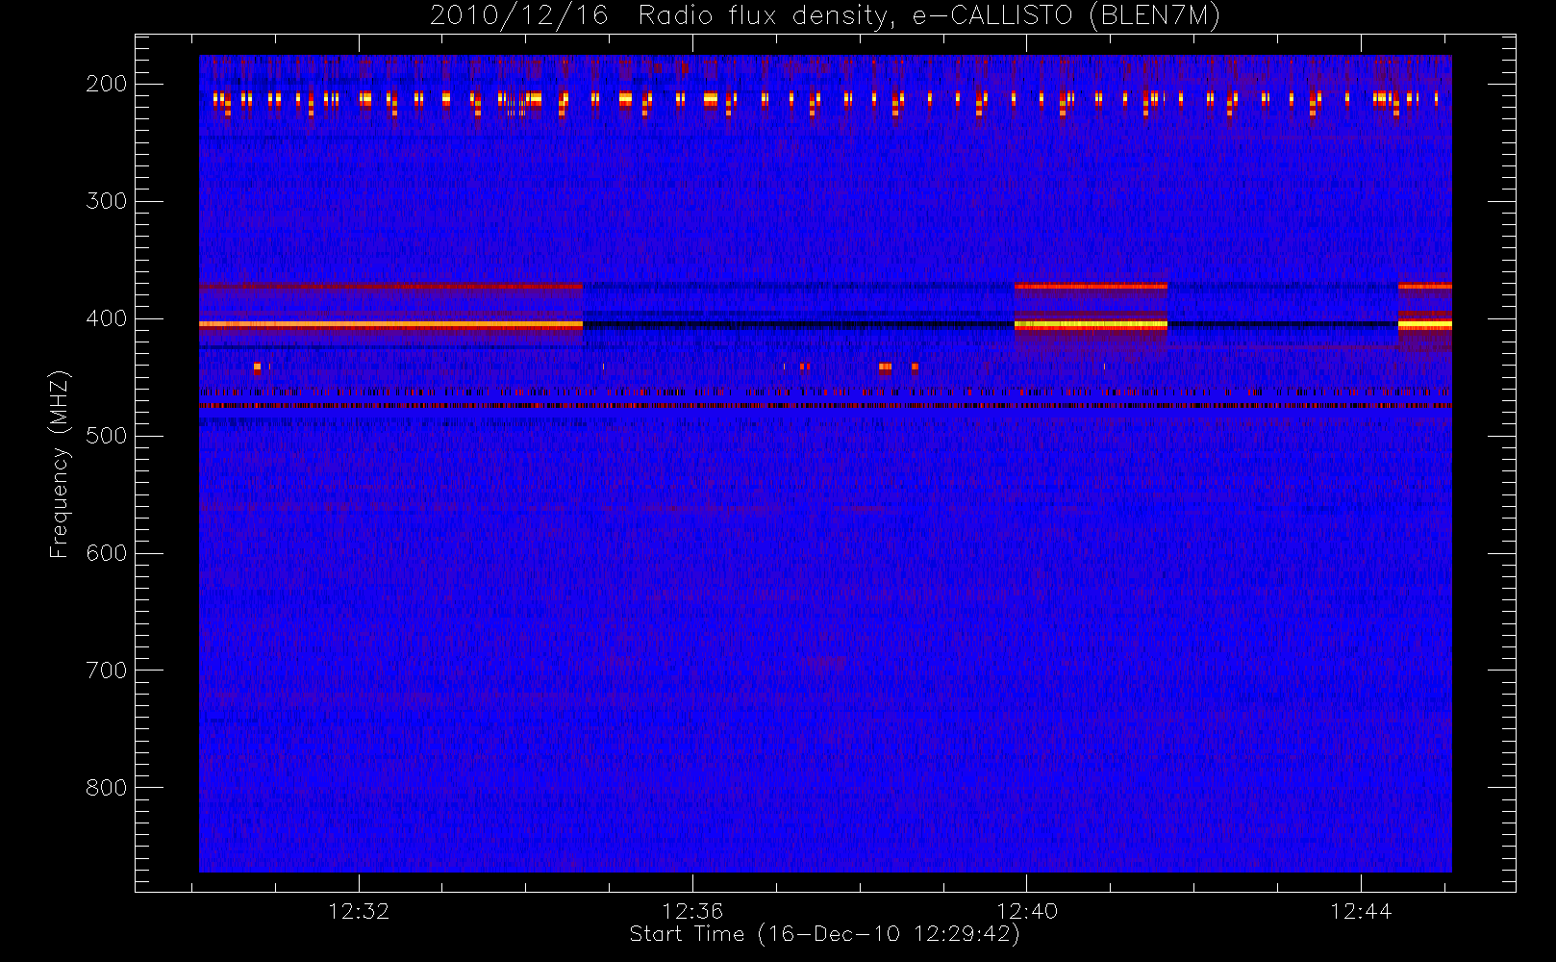The height and width of the screenshot is (962, 1556).
Task: Click the bright yellow band starting after 12:40
Action: (x=1091, y=325)
